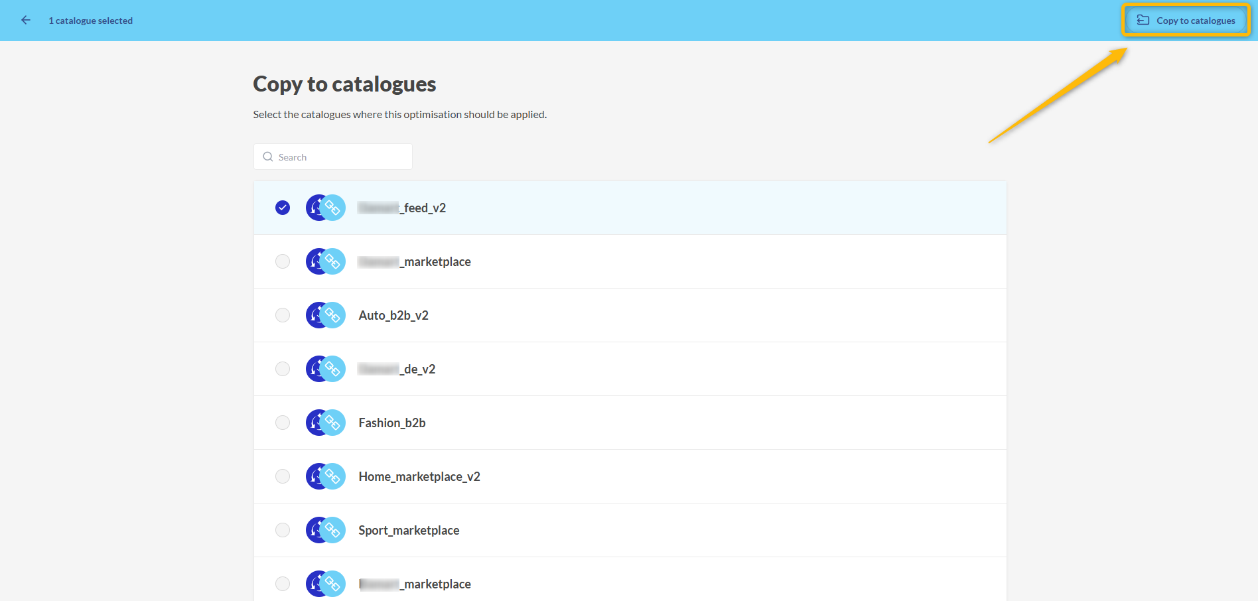Click the Fashion_b2b catalogue icon
The width and height of the screenshot is (1258, 601).
(x=326, y=423)
